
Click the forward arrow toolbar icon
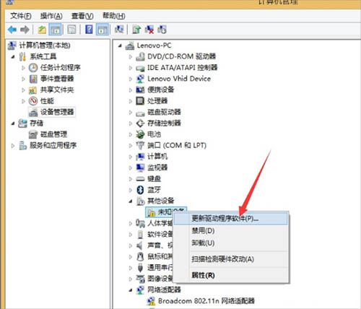click(x=25, y=30)
